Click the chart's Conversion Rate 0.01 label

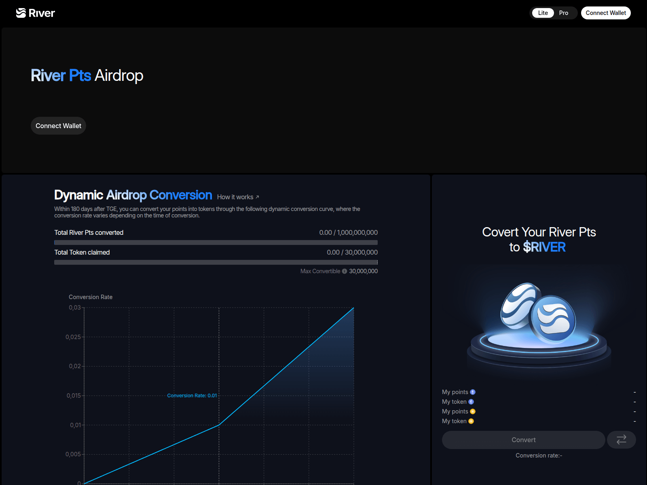coord(192,396)
